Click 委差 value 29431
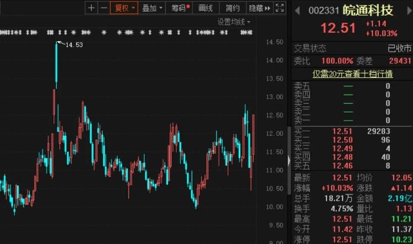 (x=400, y=61)
